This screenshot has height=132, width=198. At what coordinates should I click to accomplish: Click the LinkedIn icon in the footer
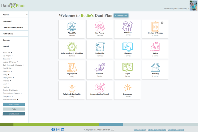pyautogui.click(x=62, y=130)
